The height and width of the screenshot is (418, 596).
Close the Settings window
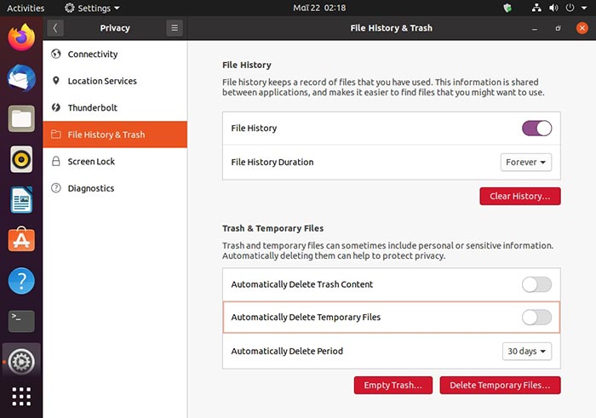(x=582, y=28)
